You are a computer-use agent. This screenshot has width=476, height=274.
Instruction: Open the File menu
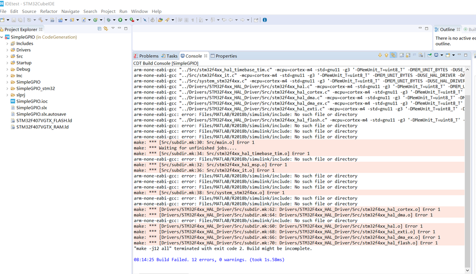[3, 11]
